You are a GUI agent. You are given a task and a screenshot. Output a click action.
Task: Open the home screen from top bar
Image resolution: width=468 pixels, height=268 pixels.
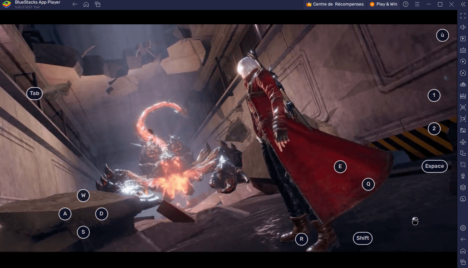click(86, 4)
